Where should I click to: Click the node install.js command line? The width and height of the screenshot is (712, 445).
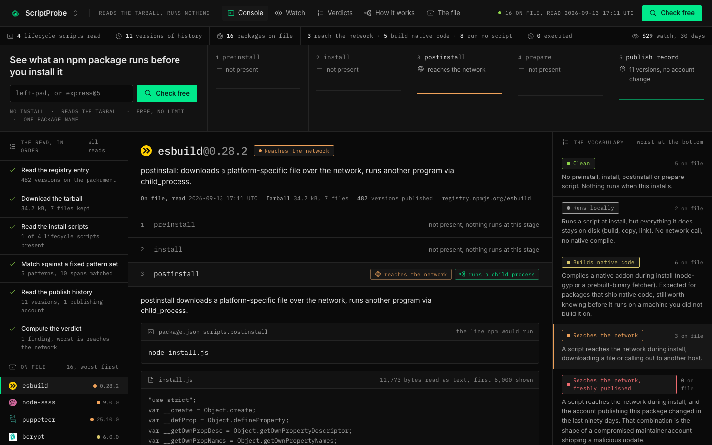178,353
